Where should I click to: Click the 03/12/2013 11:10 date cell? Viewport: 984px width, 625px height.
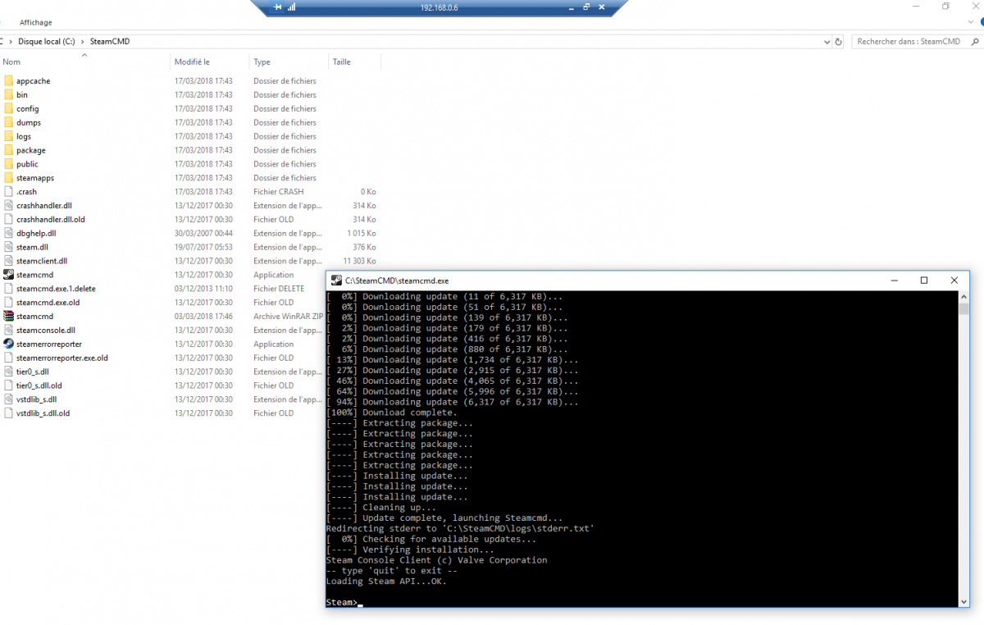pyautogui.click(x=203, y=289)
